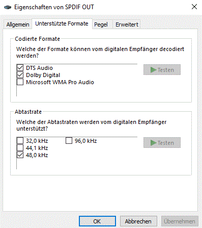Click the SPDIF device icon in title bar
Screen dimensions: 202x228
pos(8,7)
